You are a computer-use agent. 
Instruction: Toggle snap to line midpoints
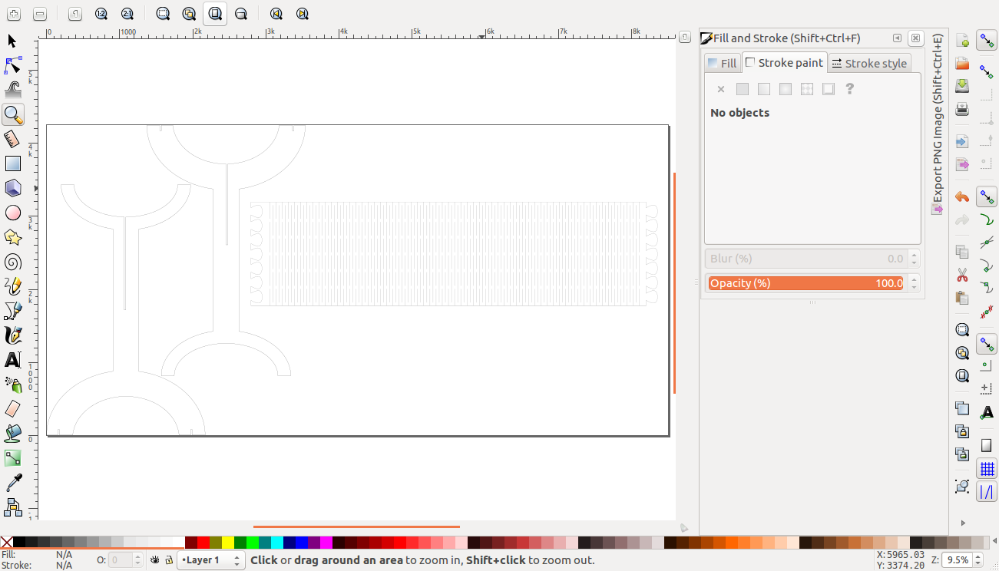[x=987, y=312]
